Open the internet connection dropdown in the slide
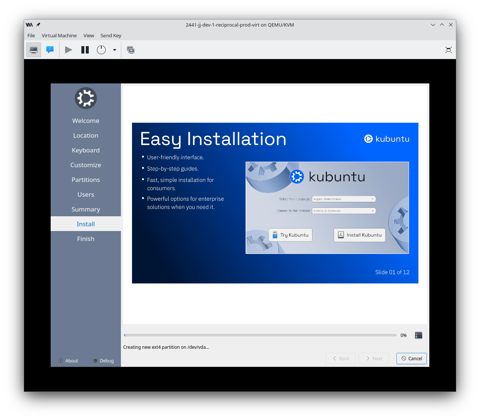Viewport: 480px width, 420px height. pyautogui.click(x=344, y=211)
